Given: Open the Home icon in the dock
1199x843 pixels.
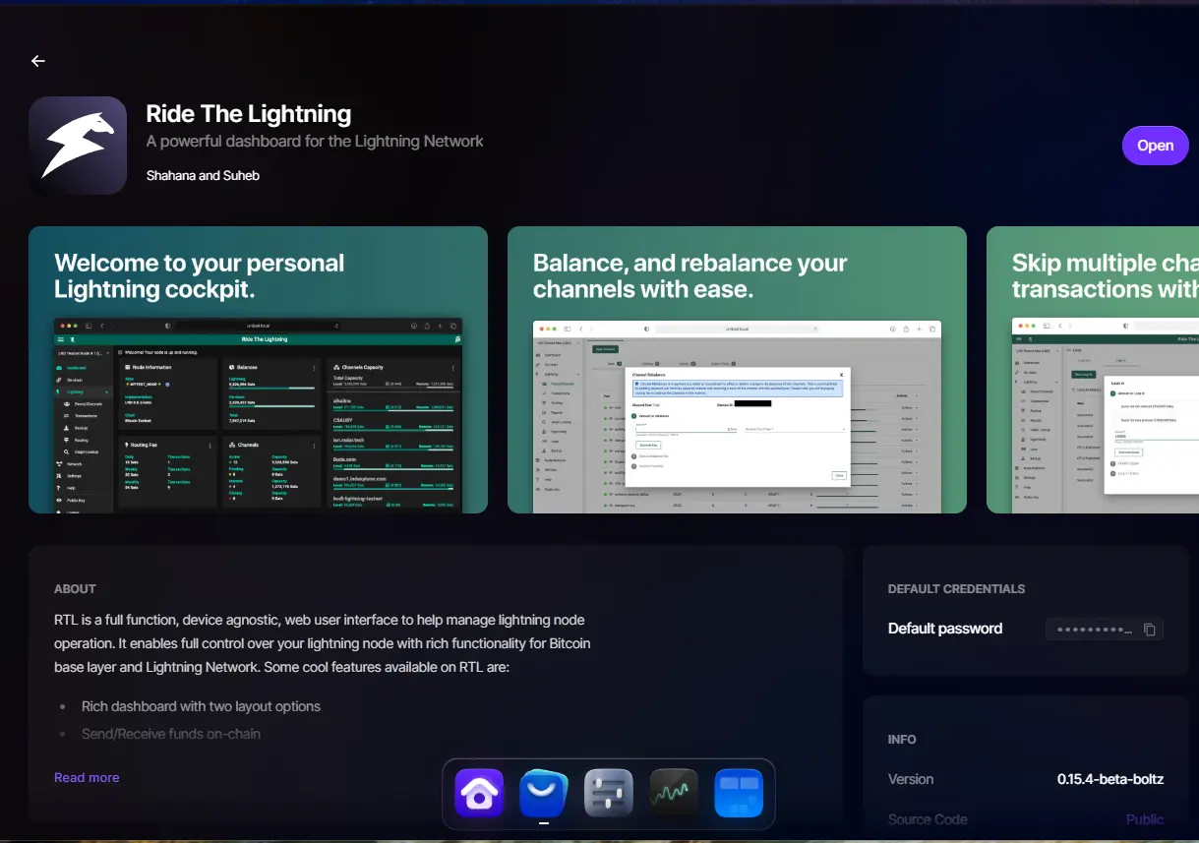Looking at the screenshot, I should pyautogui.click(x=479, y=793).
